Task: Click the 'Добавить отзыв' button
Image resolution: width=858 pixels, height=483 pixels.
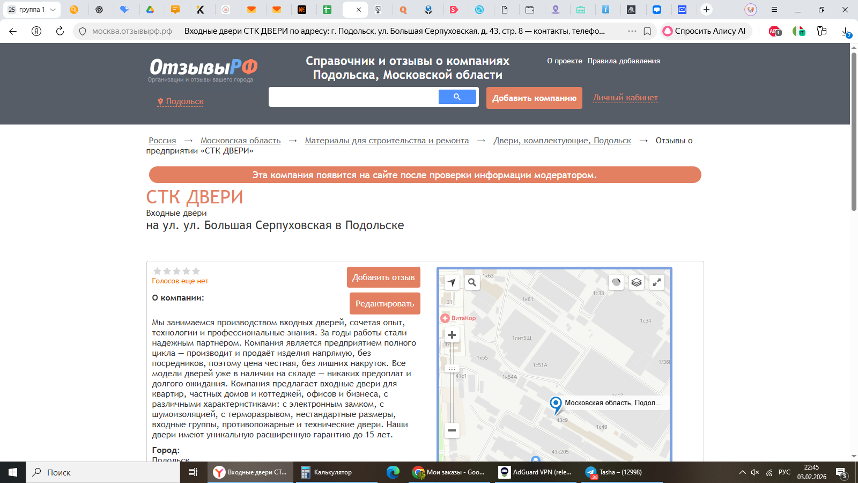Action: [383, 277]
